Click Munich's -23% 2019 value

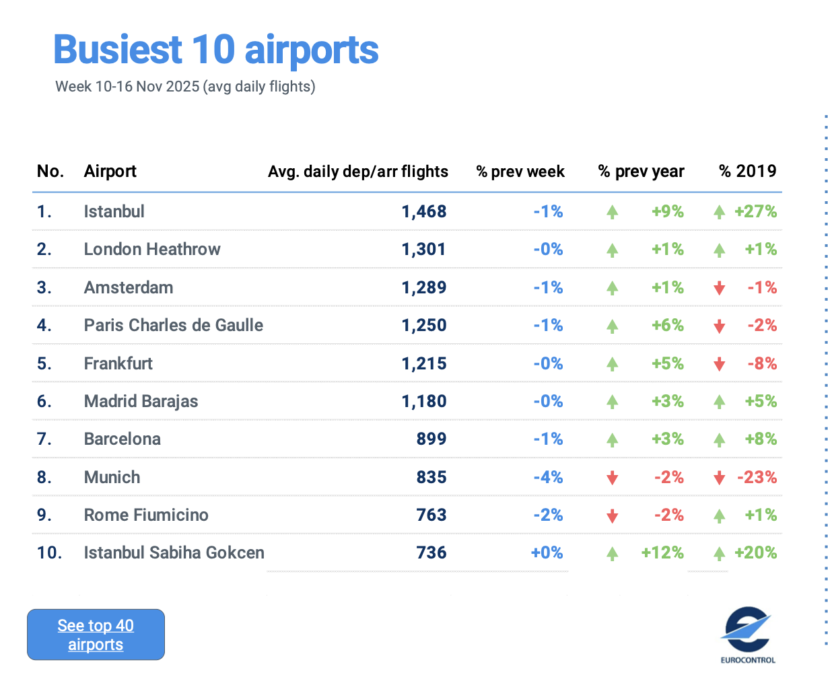(757, 478)
